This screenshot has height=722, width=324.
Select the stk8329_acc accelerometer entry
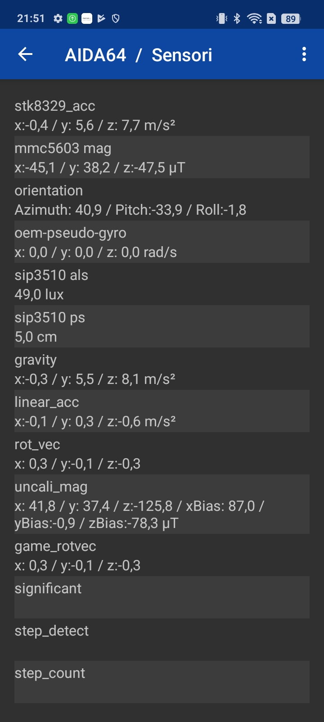click(x=162, y=115)
